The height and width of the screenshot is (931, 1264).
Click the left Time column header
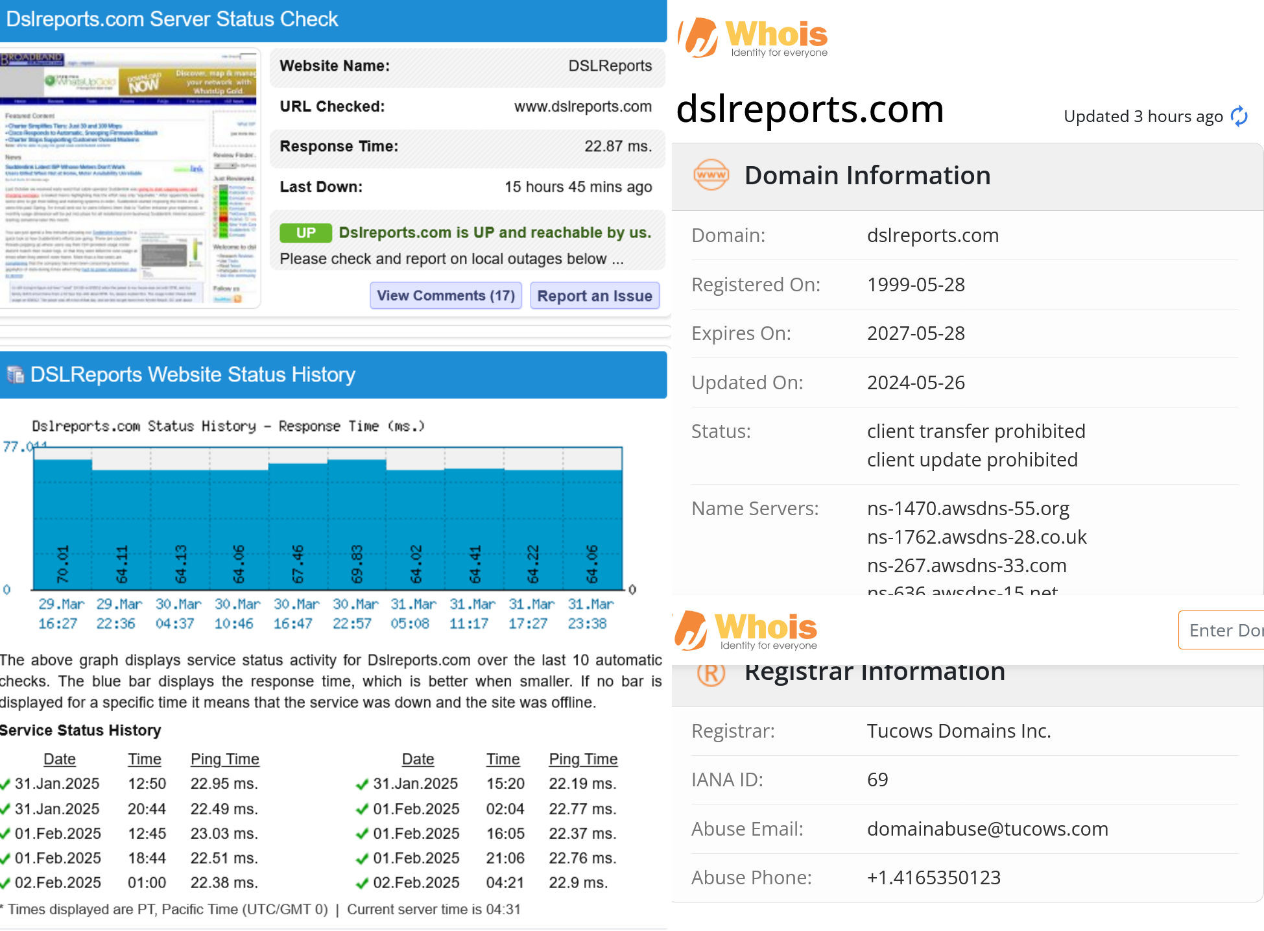pyautogui.click(x=145, y=759)
